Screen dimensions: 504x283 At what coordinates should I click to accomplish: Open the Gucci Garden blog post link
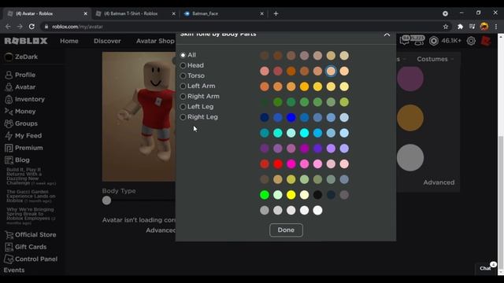pos(31,196)
